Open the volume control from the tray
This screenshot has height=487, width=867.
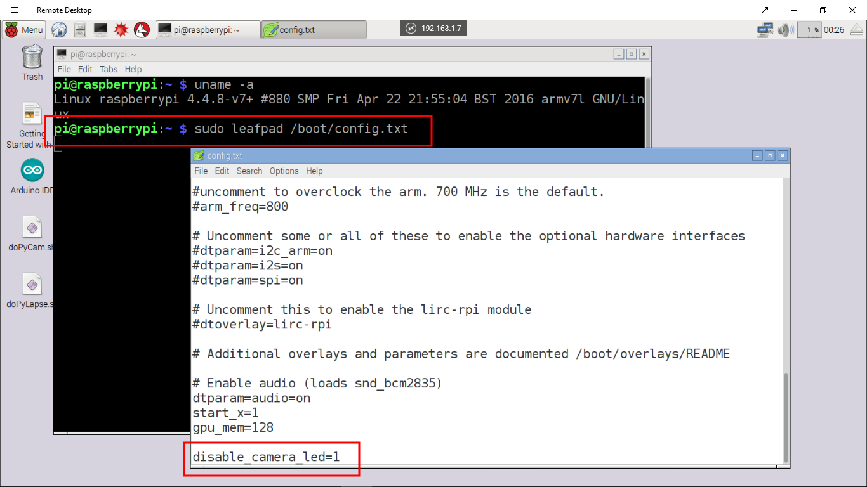[784, 29]
